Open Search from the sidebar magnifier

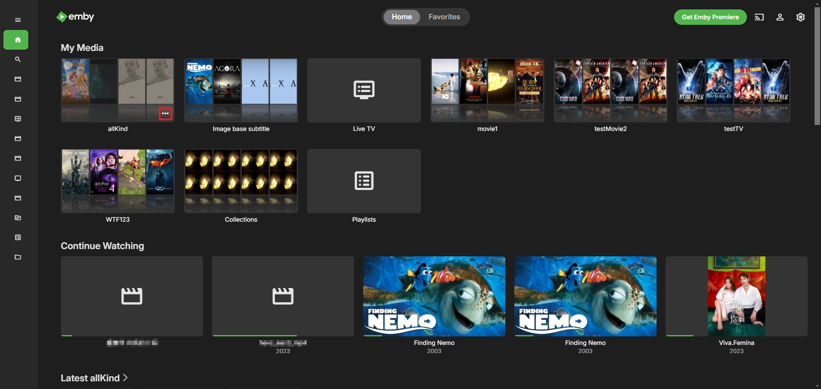point(18,59)
